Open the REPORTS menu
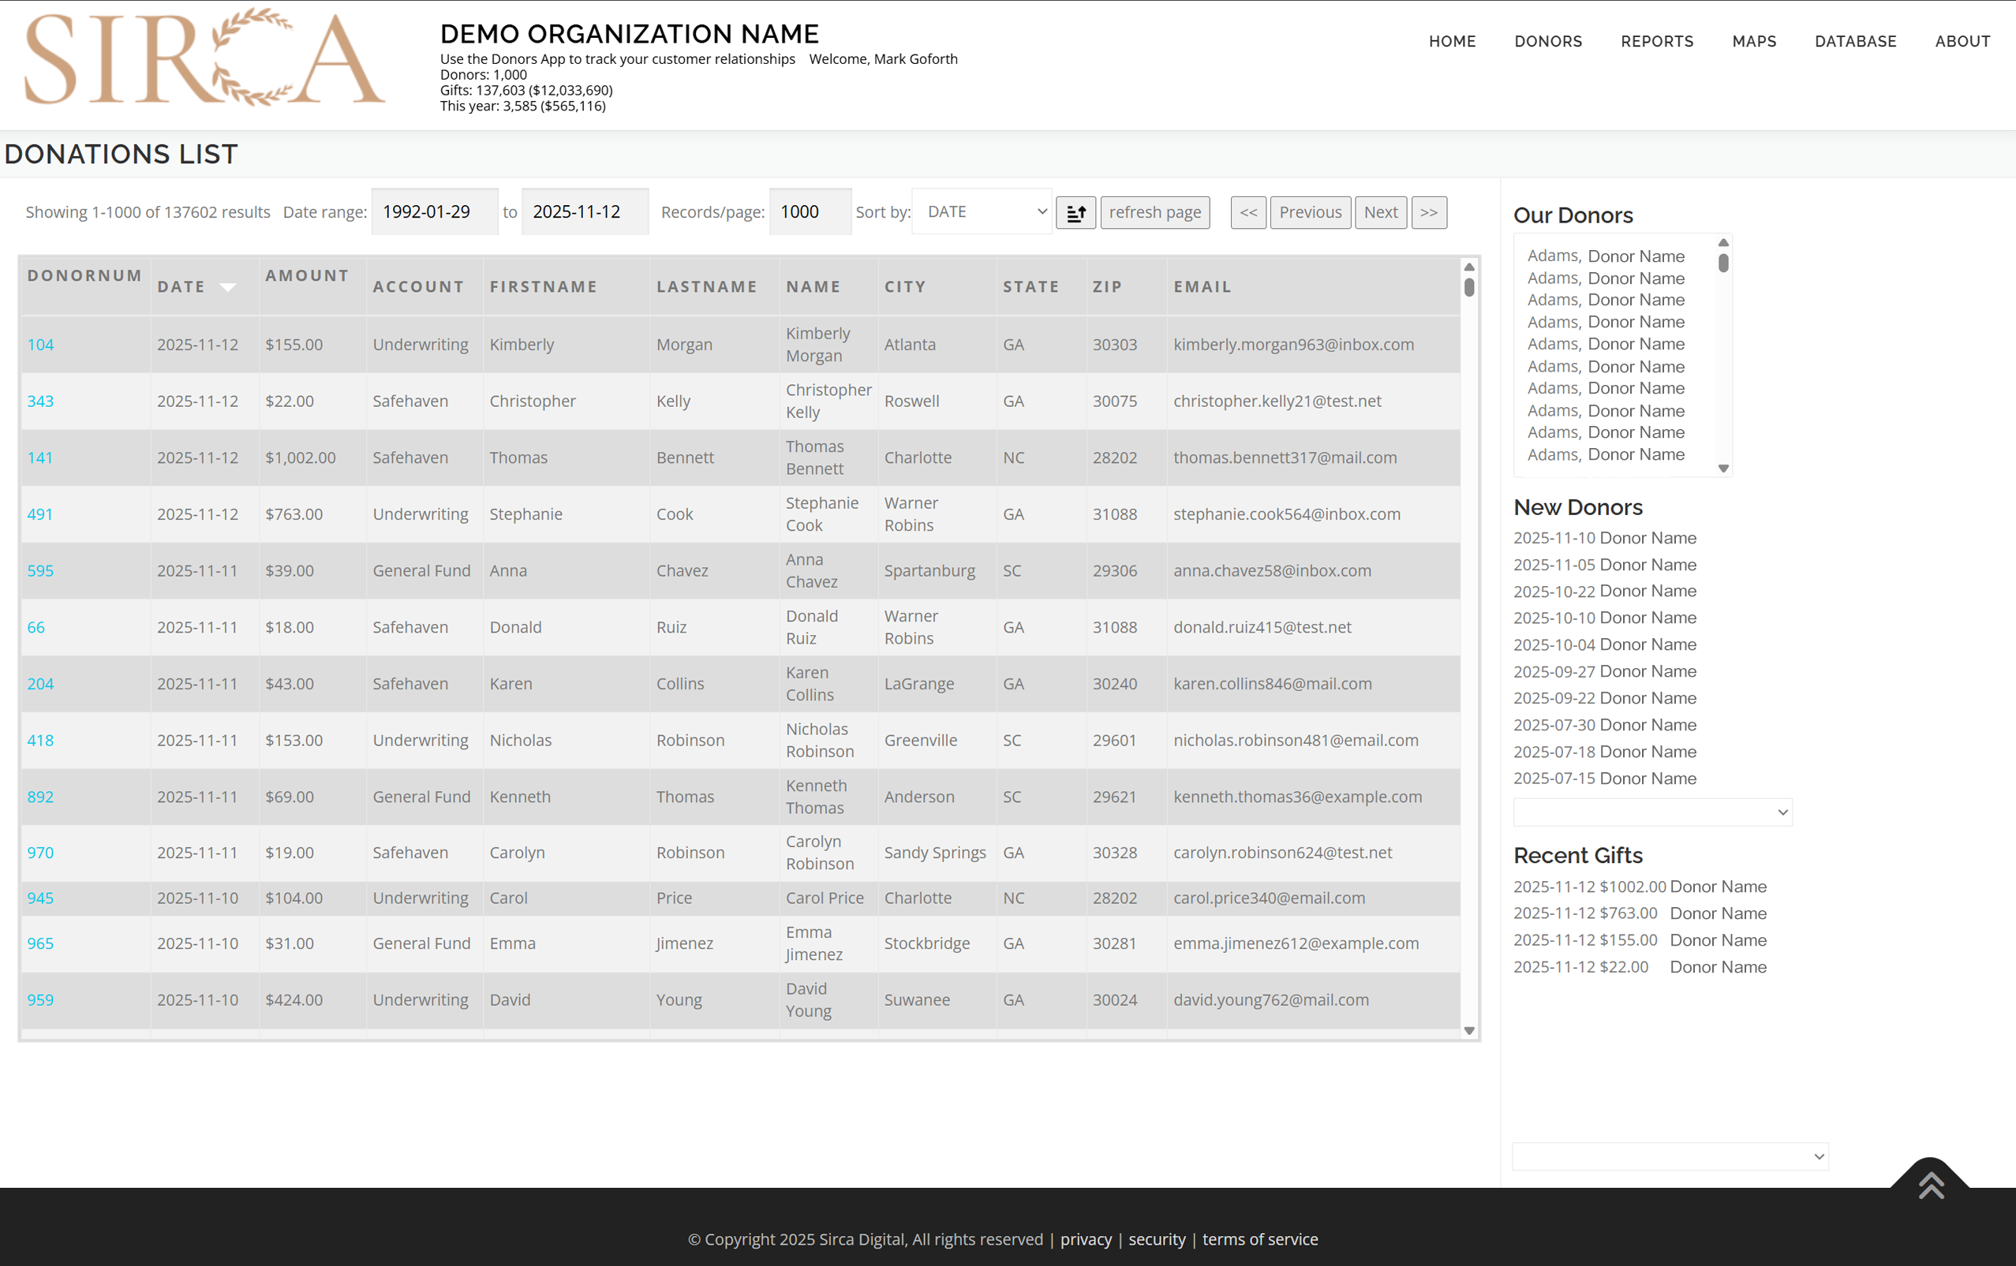This screenshot has width=2016, height=1266. tap(1656, 41)
